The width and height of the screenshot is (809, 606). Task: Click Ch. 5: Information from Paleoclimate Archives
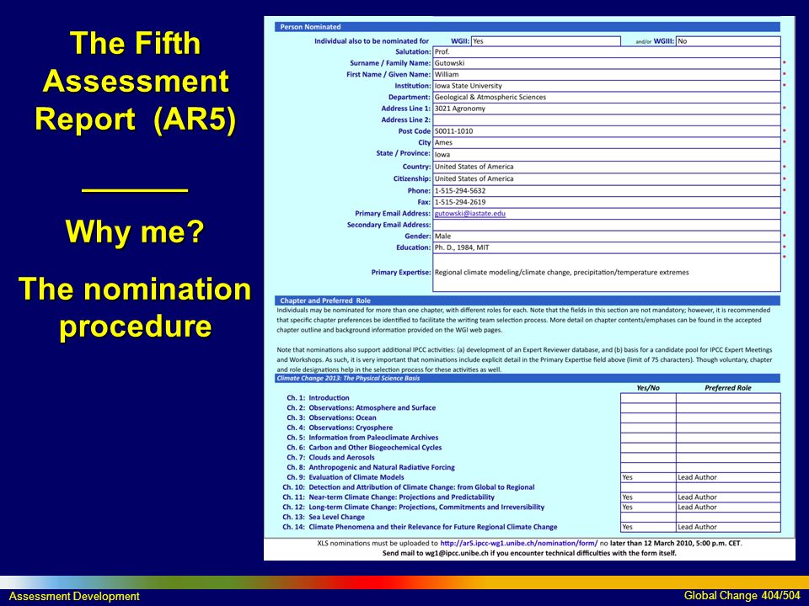[362, 438]
